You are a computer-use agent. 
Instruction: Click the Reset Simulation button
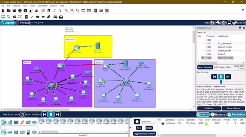click(205, 67)
